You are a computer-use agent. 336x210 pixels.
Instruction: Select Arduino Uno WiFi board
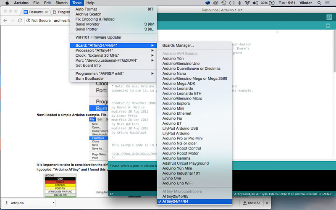click(194, 183)
